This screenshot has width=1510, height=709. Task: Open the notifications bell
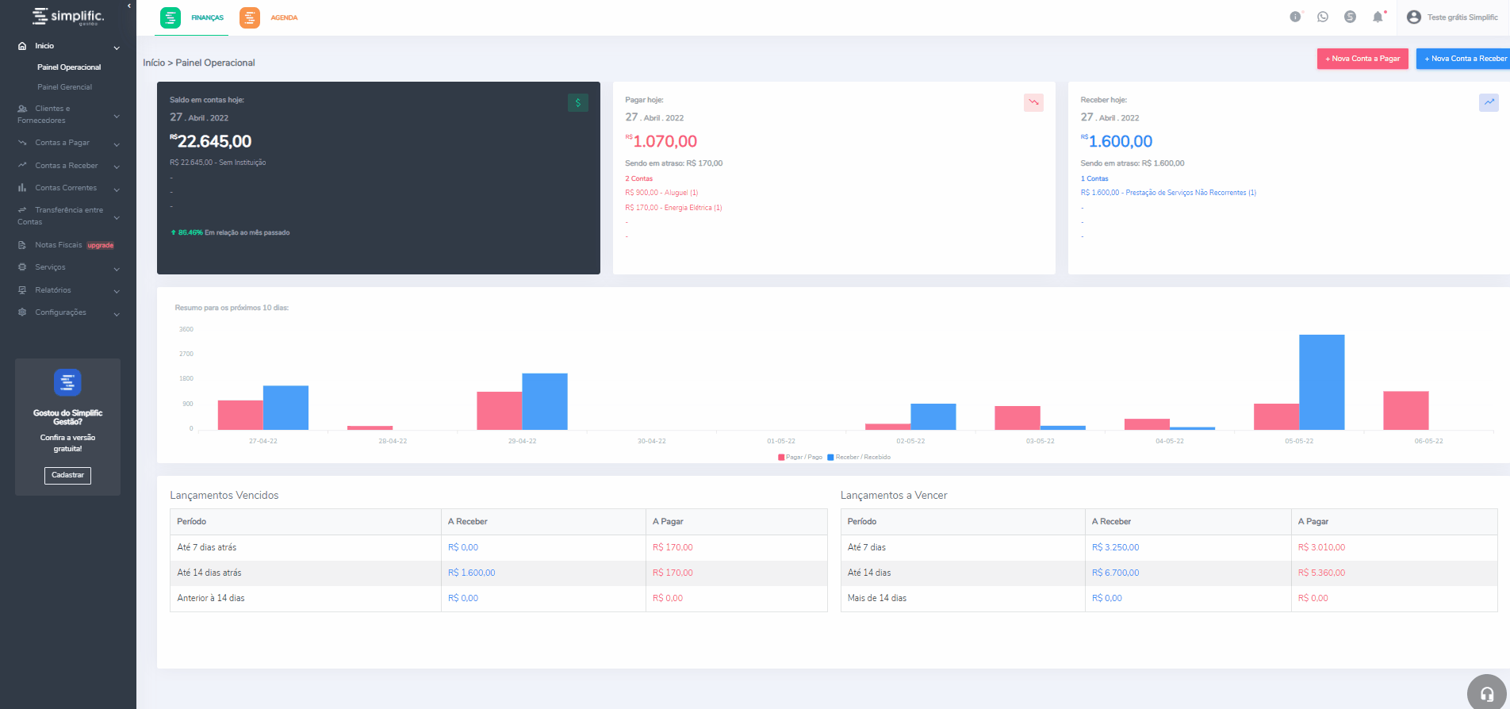[x=1378, y=17]
